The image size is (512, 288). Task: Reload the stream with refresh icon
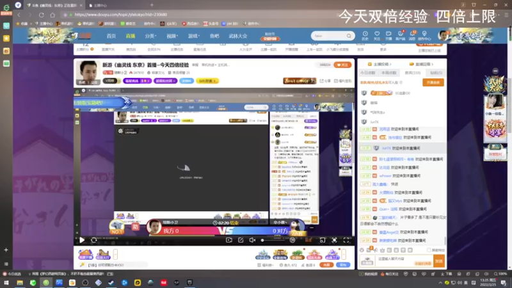tap(93, 241)
